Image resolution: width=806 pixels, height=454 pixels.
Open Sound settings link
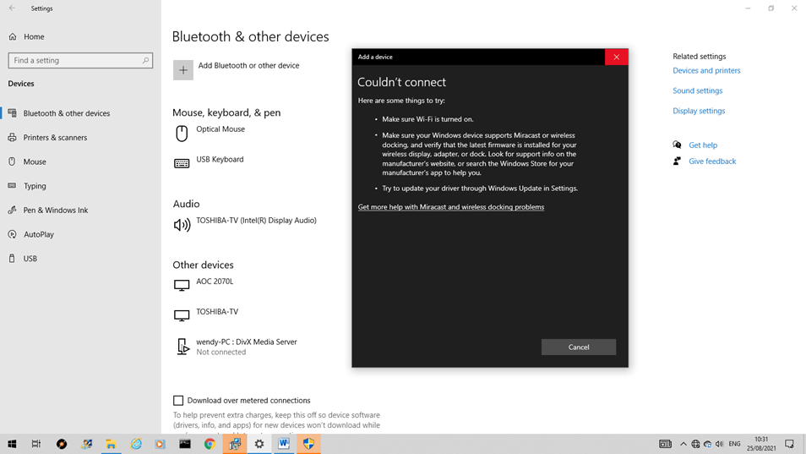(x=698, y=90)
